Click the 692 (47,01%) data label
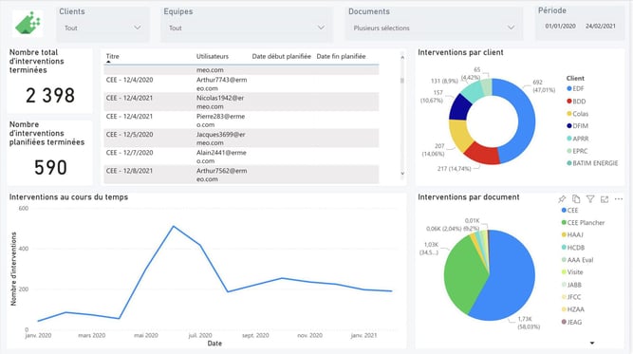 (544, 86)
